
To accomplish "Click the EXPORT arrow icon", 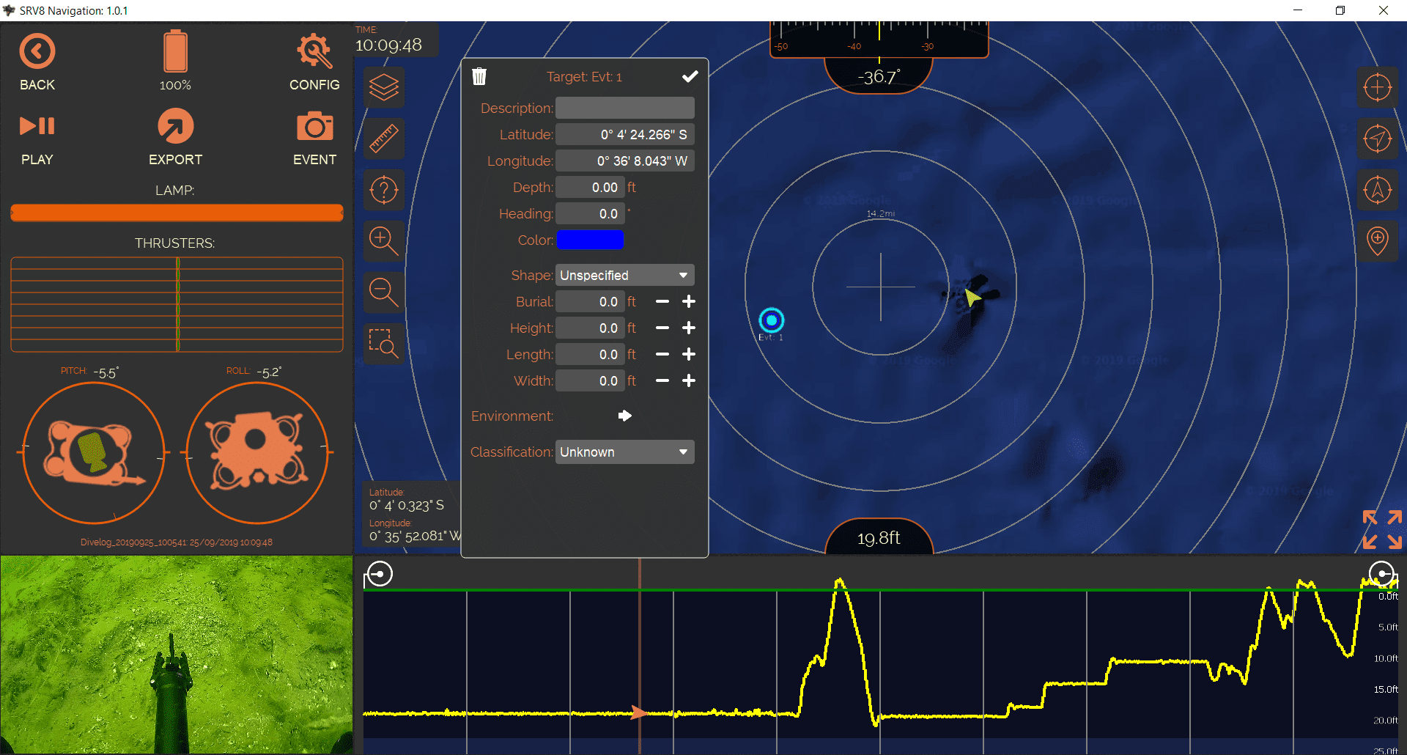I will click(176, 126).
